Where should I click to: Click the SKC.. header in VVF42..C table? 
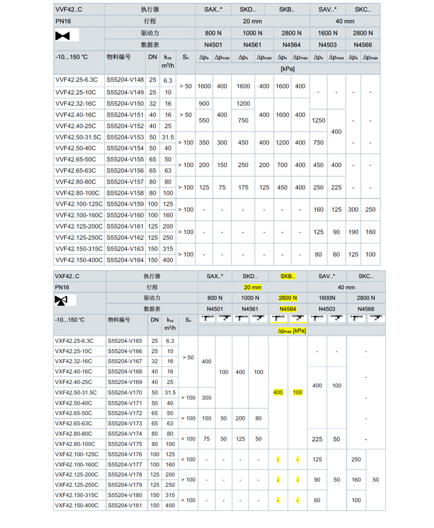[x=363, y=9]
